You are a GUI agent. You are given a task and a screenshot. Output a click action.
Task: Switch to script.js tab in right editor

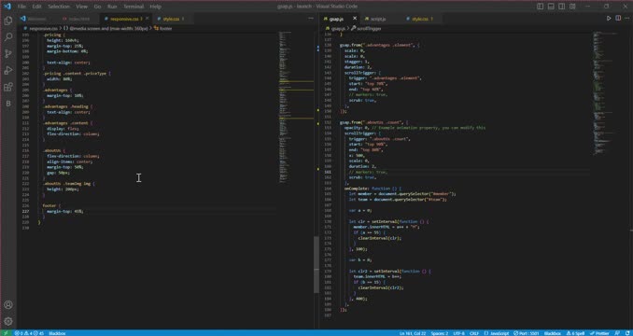tap(379, 19)
